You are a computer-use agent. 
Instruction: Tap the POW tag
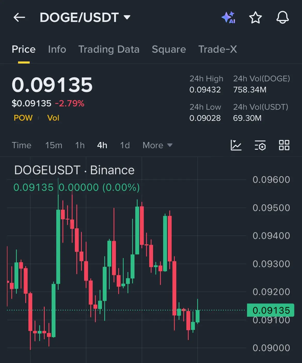point(23,118)
